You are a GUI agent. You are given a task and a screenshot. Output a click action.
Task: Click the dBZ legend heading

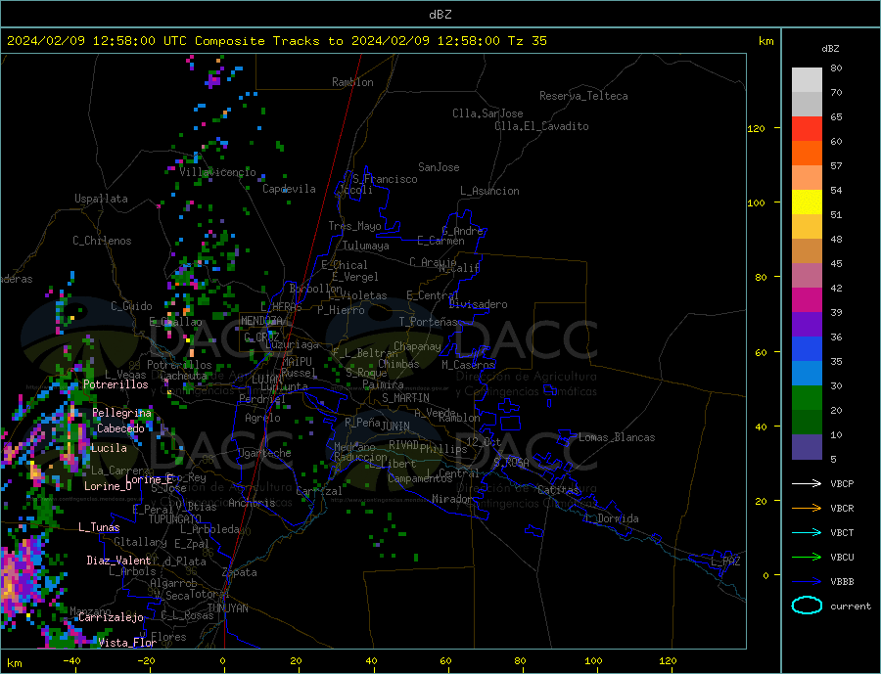(830, 49)
